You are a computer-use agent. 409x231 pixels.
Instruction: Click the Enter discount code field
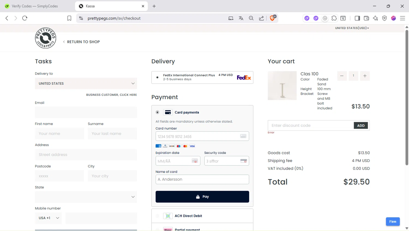pos(311,125)
